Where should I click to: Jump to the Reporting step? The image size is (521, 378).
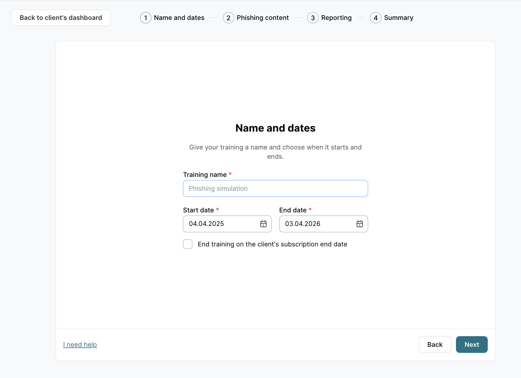click(x=336, y=18)
